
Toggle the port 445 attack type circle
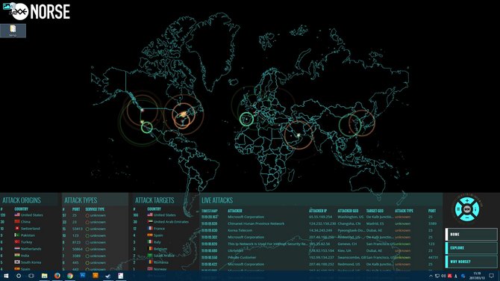[x=87, y=263]
